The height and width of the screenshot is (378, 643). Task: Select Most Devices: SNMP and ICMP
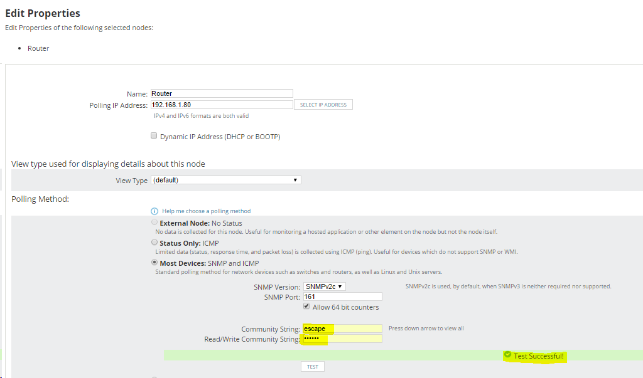point(154,262)
